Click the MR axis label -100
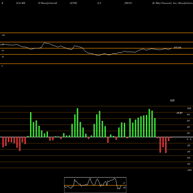This screenshot has height=193, width=193. point(189,170)
